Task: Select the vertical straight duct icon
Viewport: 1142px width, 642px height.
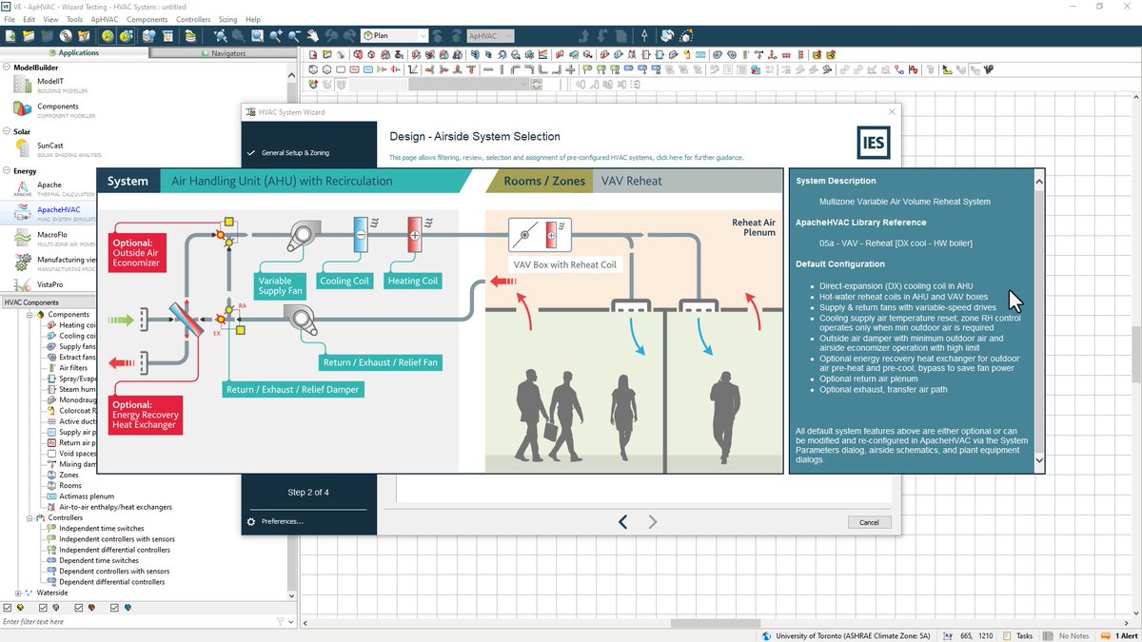Action: click(502, 69)
